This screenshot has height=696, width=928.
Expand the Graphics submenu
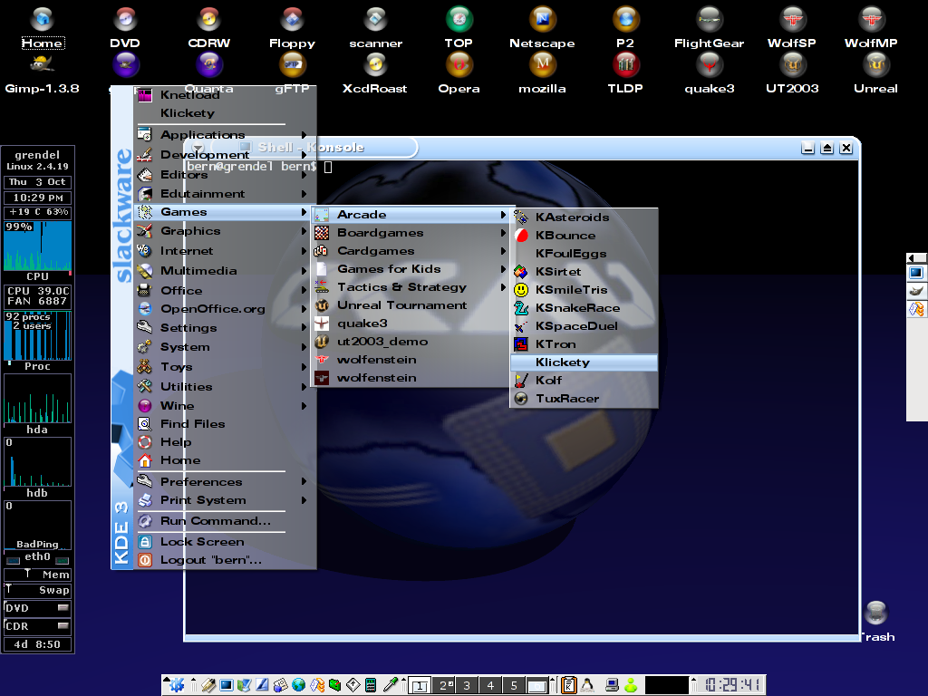click(x=223, y=231)
